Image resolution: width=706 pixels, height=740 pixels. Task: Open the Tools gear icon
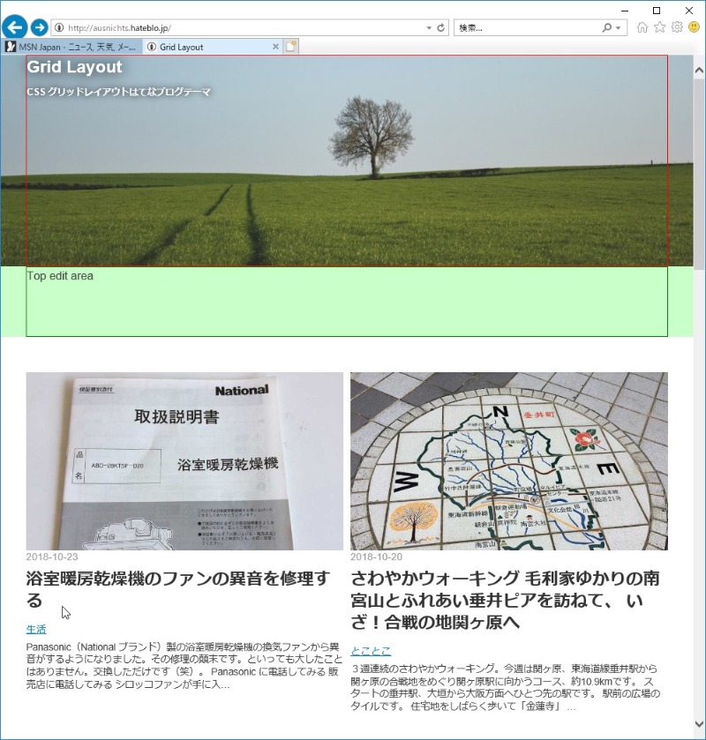[677, 27]
